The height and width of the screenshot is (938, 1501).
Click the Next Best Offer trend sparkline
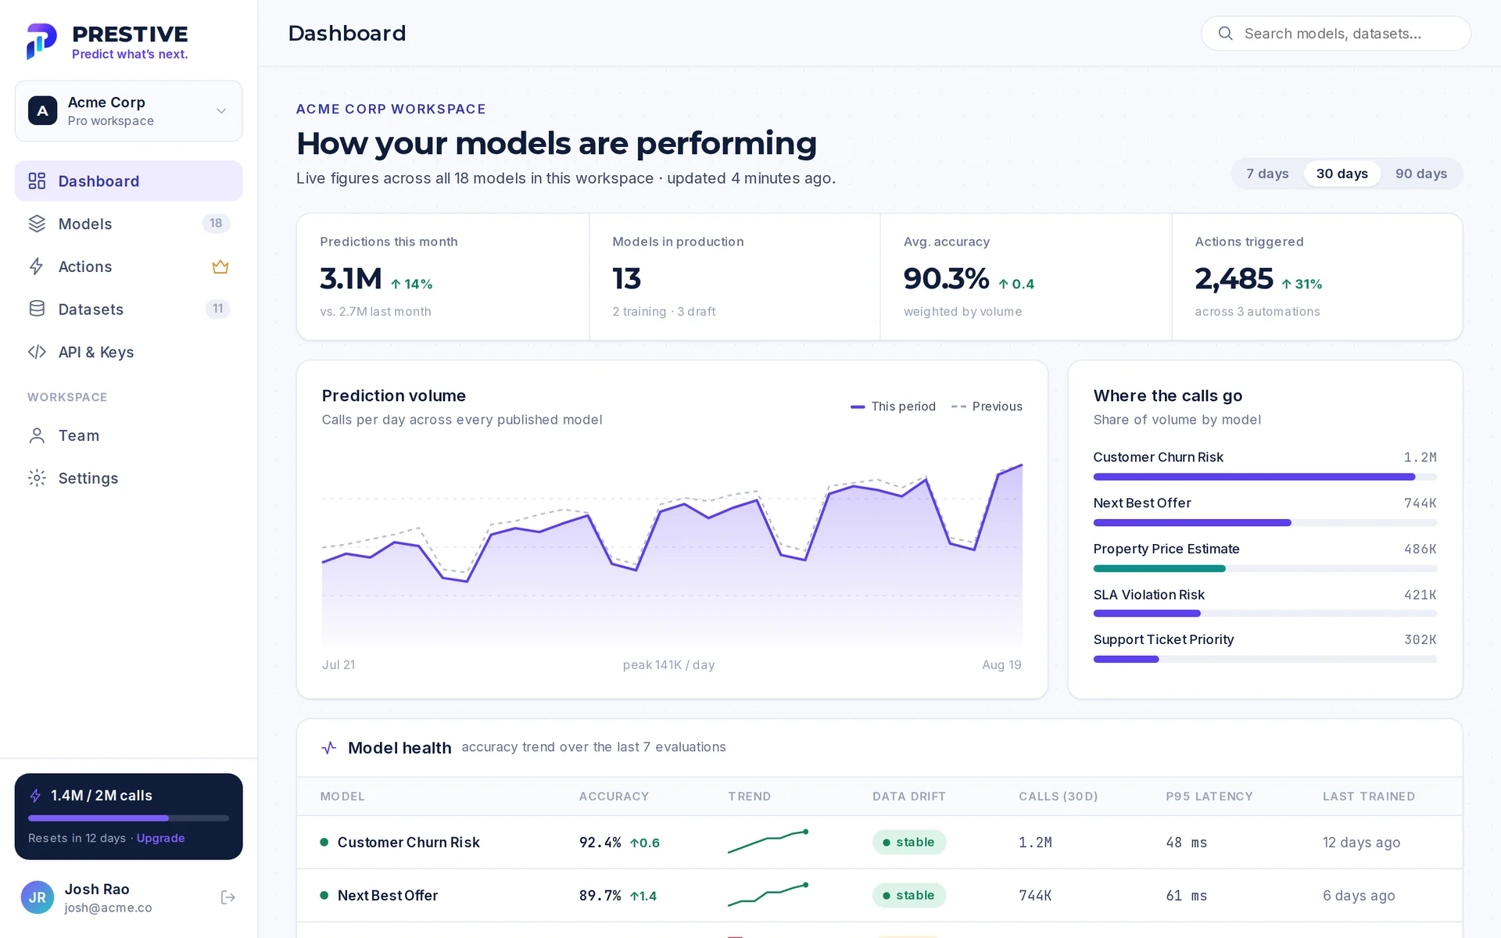[768, 895]
